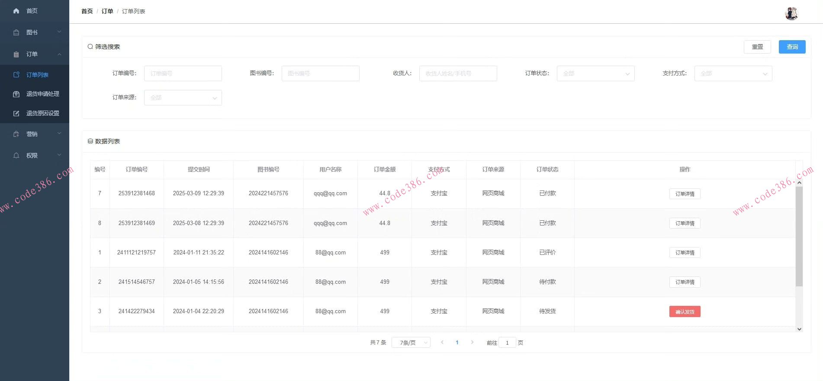Screen dimensions: 823x381
Task: Click the home icon in the sidebar
Action: pyautogui.click(x=16, y=11)
